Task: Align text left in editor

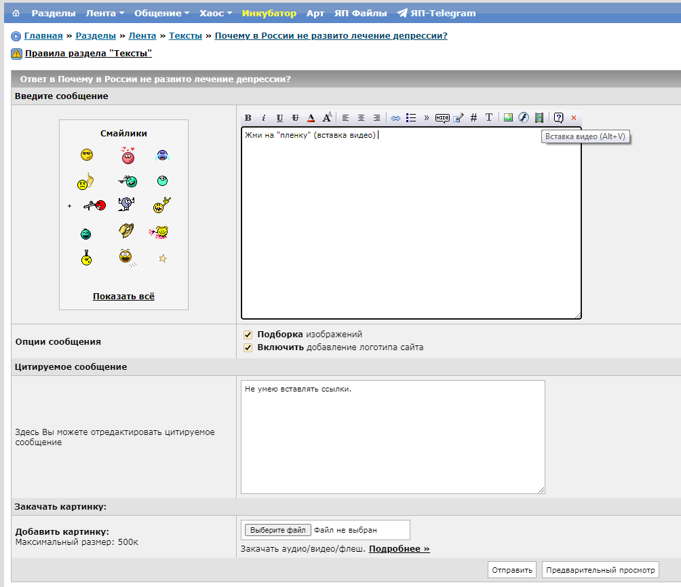Action: click(x=346, y=118)
